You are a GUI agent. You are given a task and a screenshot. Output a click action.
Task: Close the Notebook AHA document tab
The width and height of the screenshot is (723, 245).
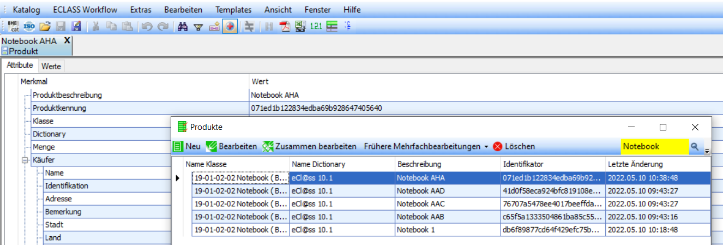pos(67,40)
